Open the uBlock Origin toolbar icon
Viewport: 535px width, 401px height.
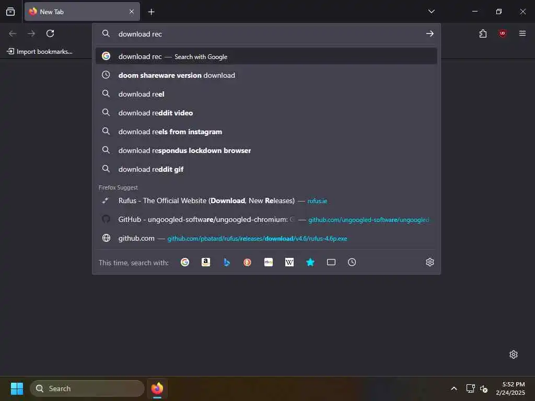502,33
